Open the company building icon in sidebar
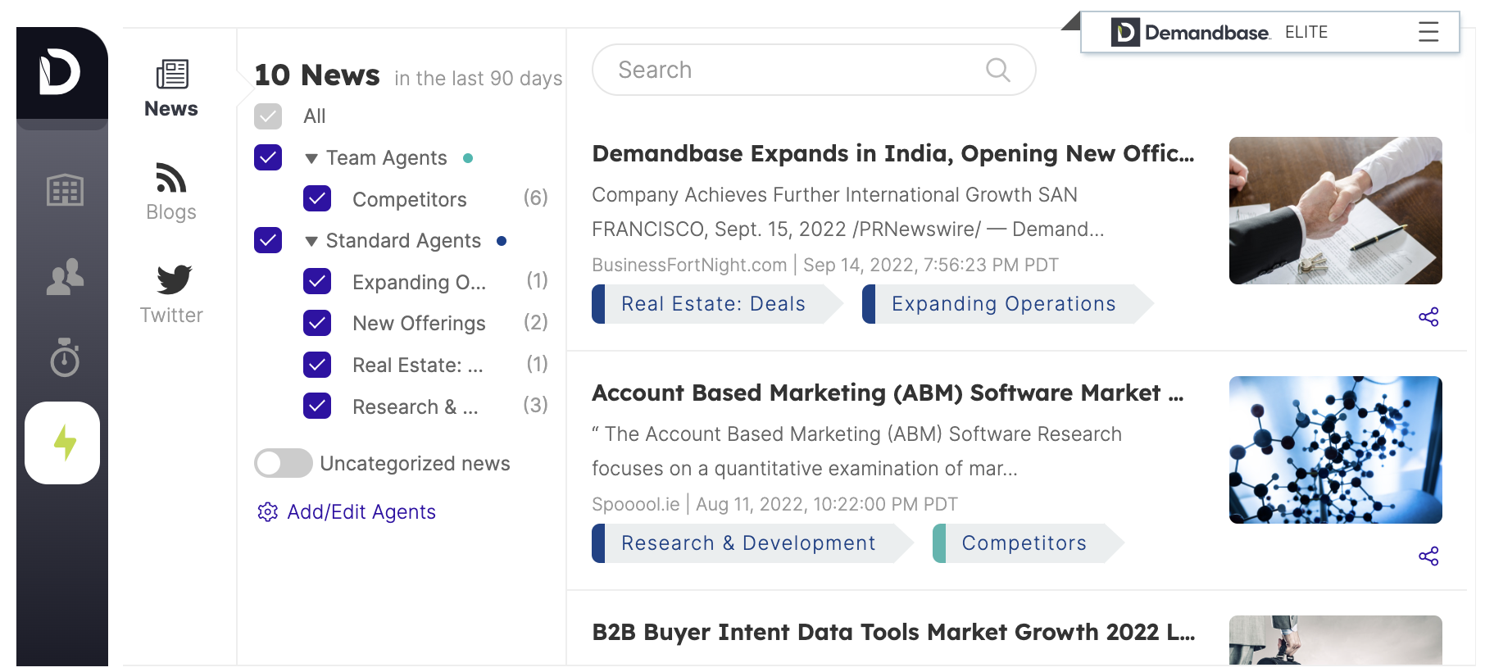Screen dimensions: 1485x672 point(65,190)
